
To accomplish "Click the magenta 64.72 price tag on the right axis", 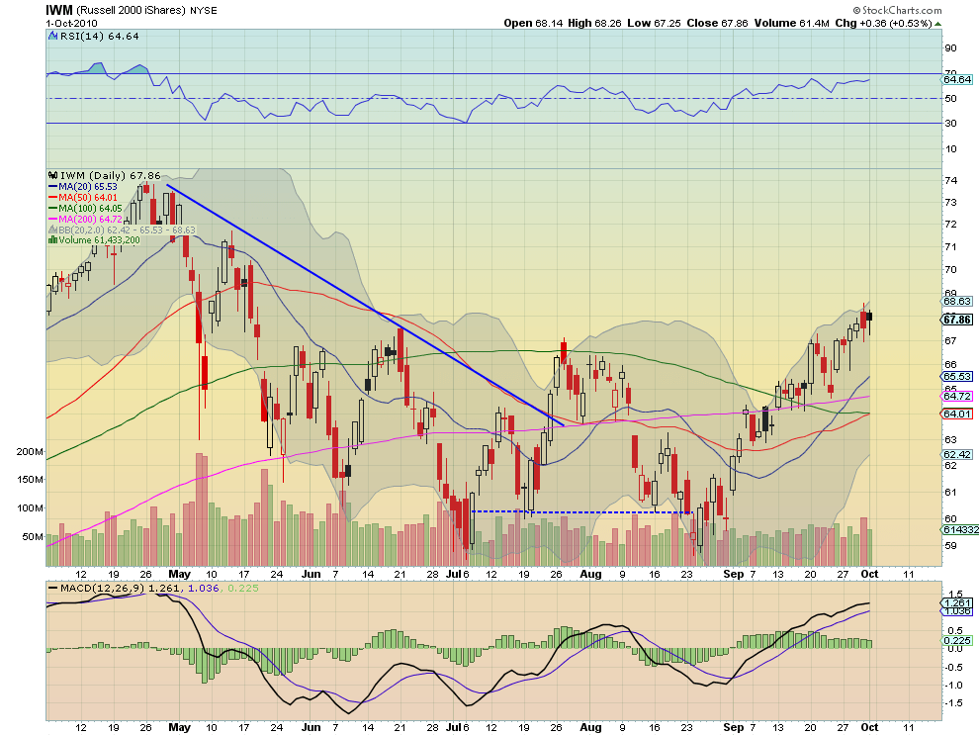I will [x=956, y=396].
